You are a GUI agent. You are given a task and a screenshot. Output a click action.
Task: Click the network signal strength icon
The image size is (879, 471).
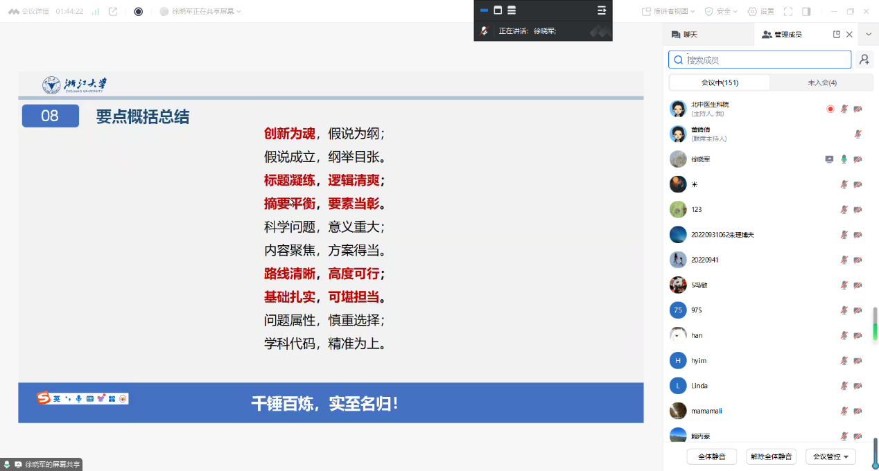[95, 11]
